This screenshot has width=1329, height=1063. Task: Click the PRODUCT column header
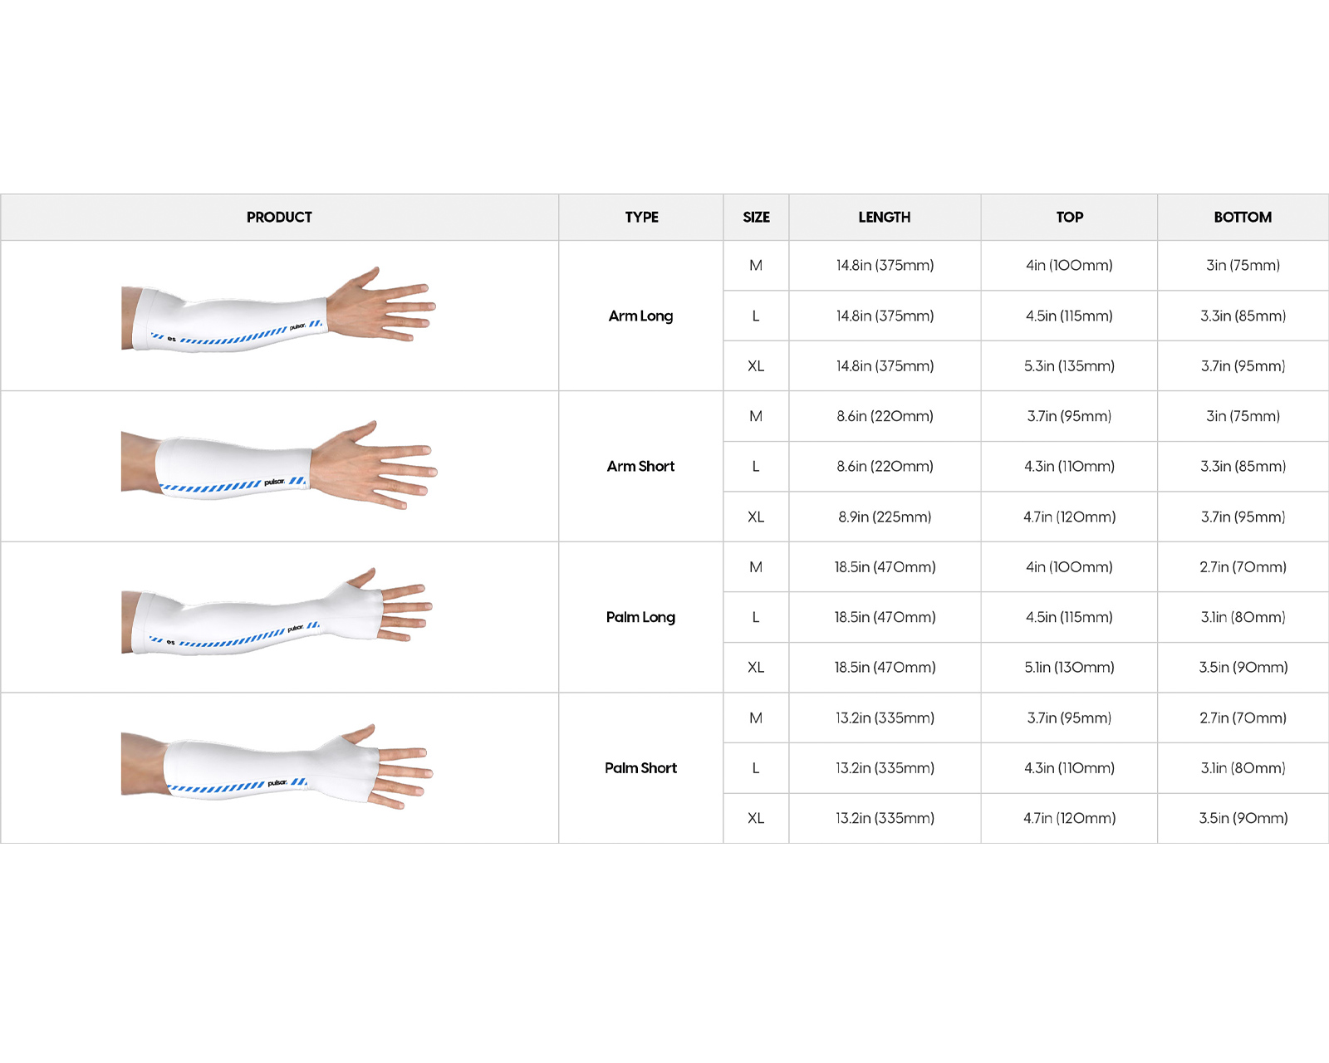pos(279,218)
